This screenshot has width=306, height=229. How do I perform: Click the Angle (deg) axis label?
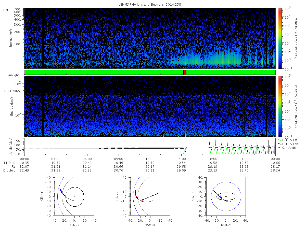(x=11, y=147)
